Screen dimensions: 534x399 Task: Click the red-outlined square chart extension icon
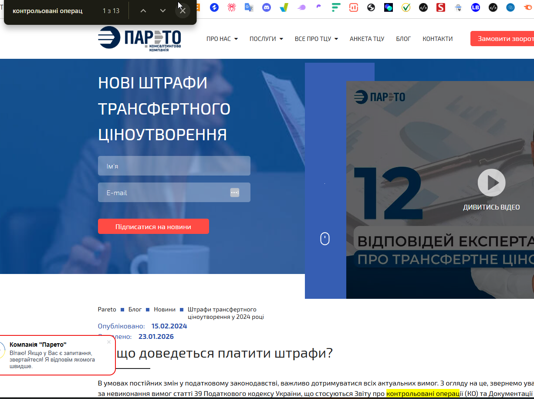[354, 7]
